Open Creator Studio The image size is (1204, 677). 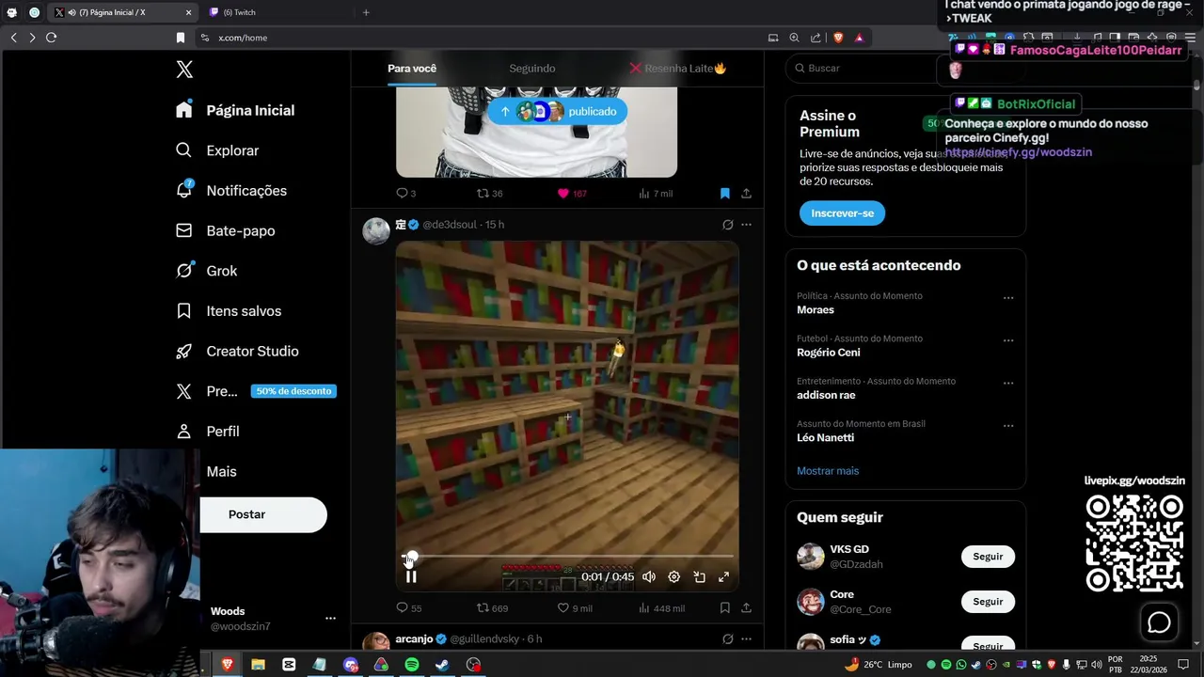click(x=237, y=352)
